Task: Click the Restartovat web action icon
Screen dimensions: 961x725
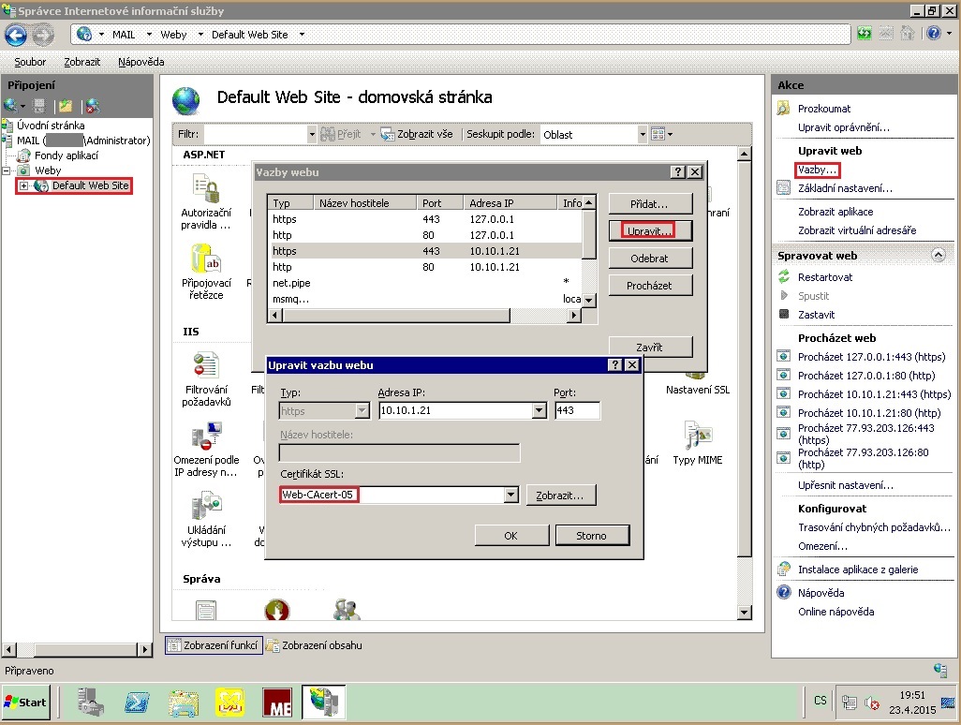Action: (x=784, y=277)
